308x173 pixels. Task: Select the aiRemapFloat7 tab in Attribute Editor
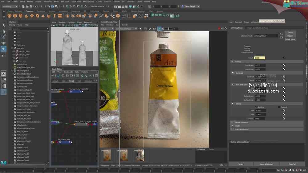(x=237, y=28)
